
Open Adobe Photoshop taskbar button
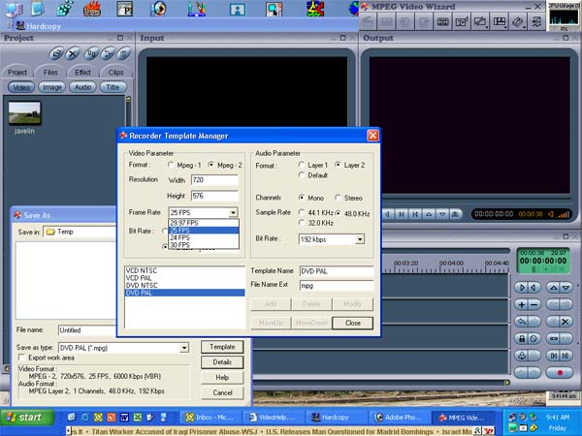click(399, 418)
